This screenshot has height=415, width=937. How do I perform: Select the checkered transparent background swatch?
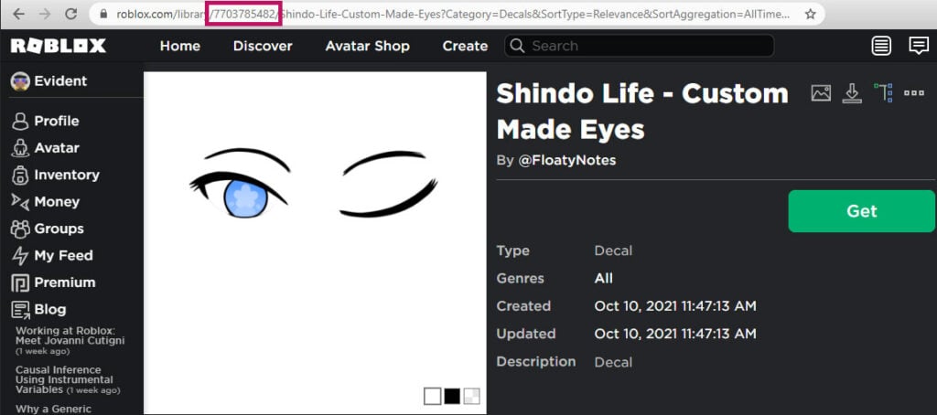pos(471,396)
